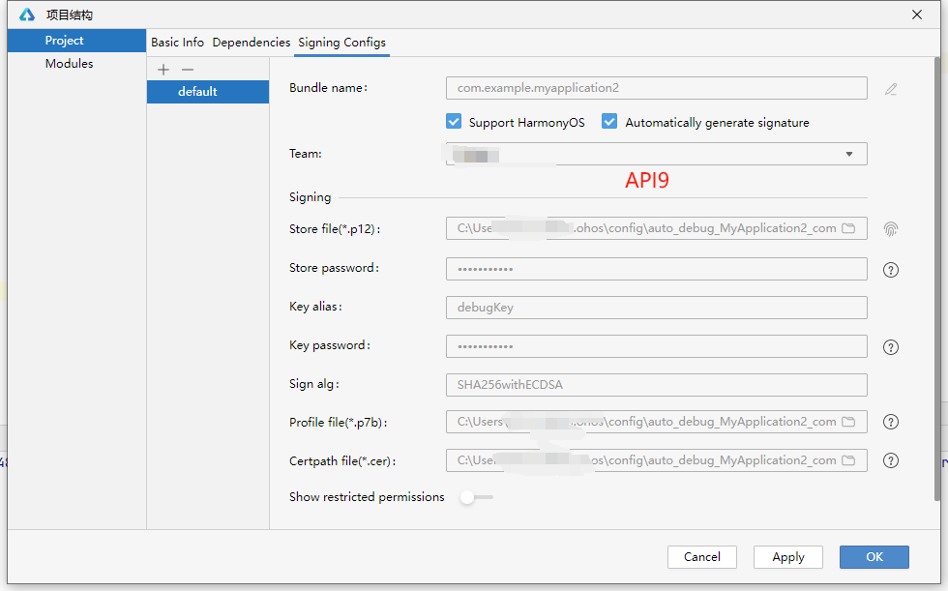Click fingerprint icon to generate key store
Screen dimensions: 948x591
[x=891, y=229]
